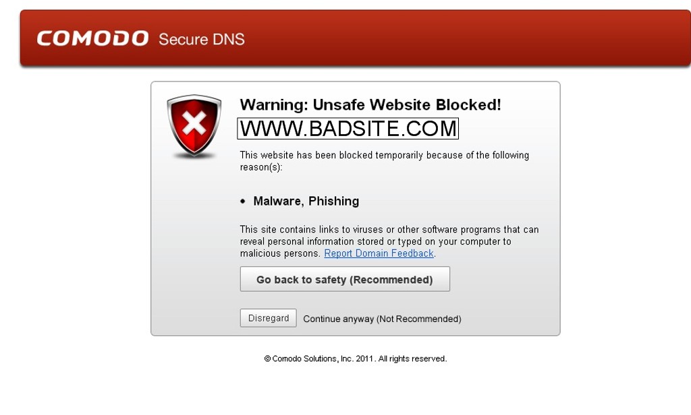This screenshot has width=691, height=415.
Task: Open the Report Domain Feedback link
Action: pos(379,253)
